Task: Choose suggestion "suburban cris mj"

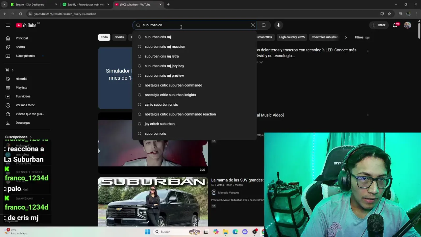Action: (x=194, y=37)
